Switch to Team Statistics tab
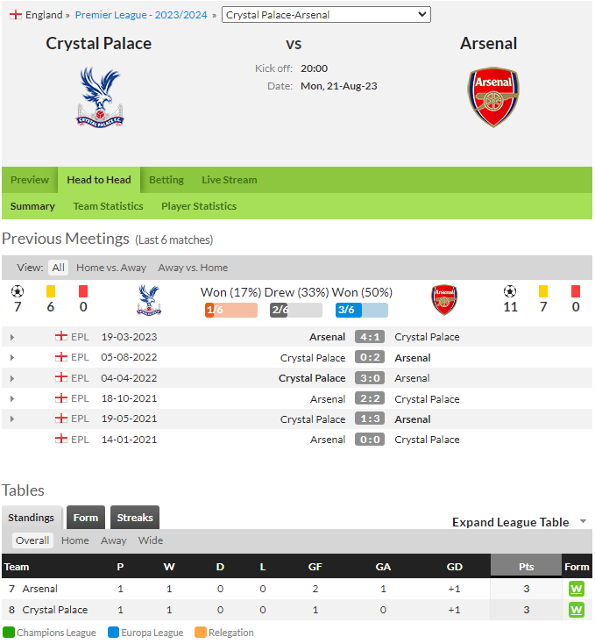Screen dimensions: 595x644 click(109, 206)
